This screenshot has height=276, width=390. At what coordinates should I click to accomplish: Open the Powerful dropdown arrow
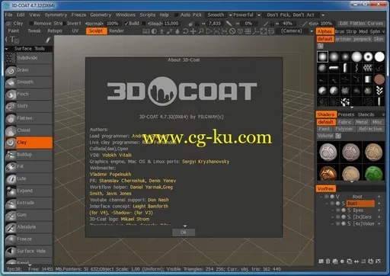[x=259, y=15]
